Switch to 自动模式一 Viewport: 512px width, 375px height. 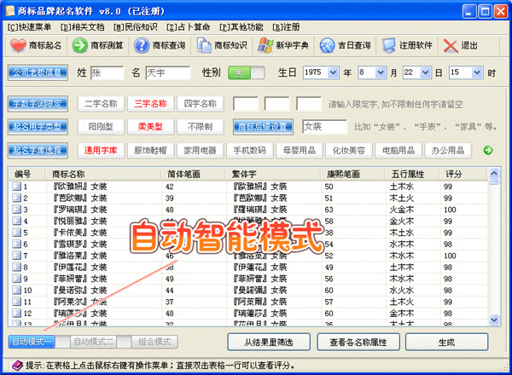point(32,342)
